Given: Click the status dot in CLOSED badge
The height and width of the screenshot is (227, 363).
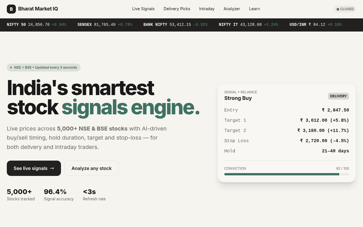Looking at the screenshot, I should click(x=338, y=9).
